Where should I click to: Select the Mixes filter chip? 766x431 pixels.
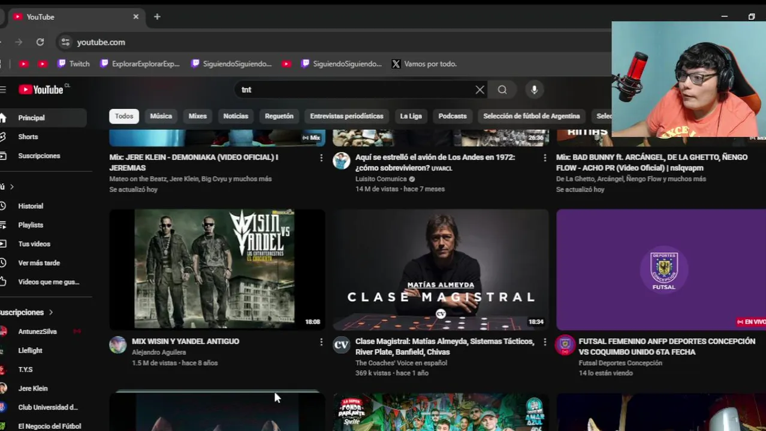[x=197, y=116]
